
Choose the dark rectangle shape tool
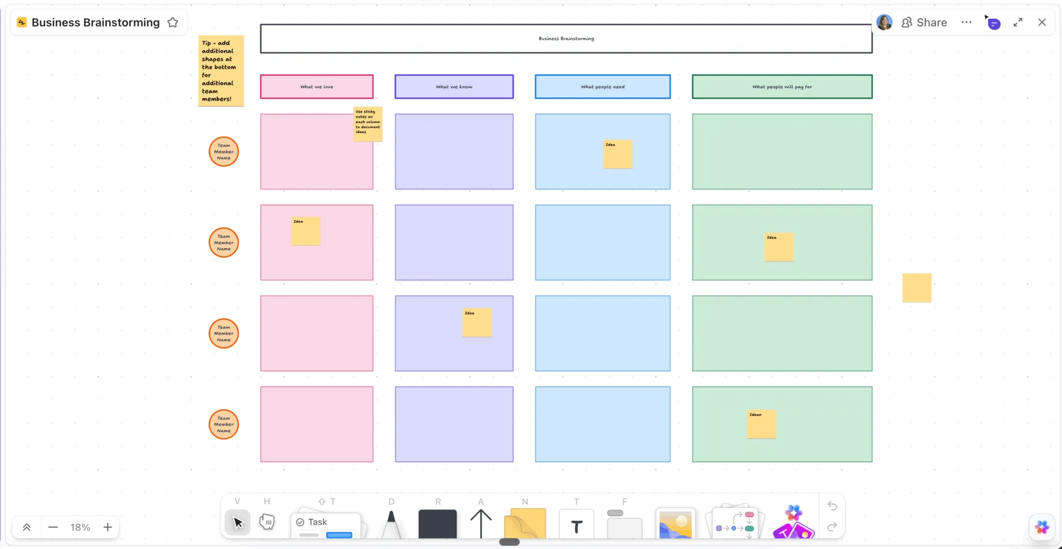click(x=438, y=524)
